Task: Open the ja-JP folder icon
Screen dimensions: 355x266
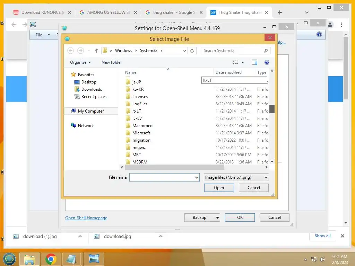Action: pyautogui.click(x=128, y=82)
